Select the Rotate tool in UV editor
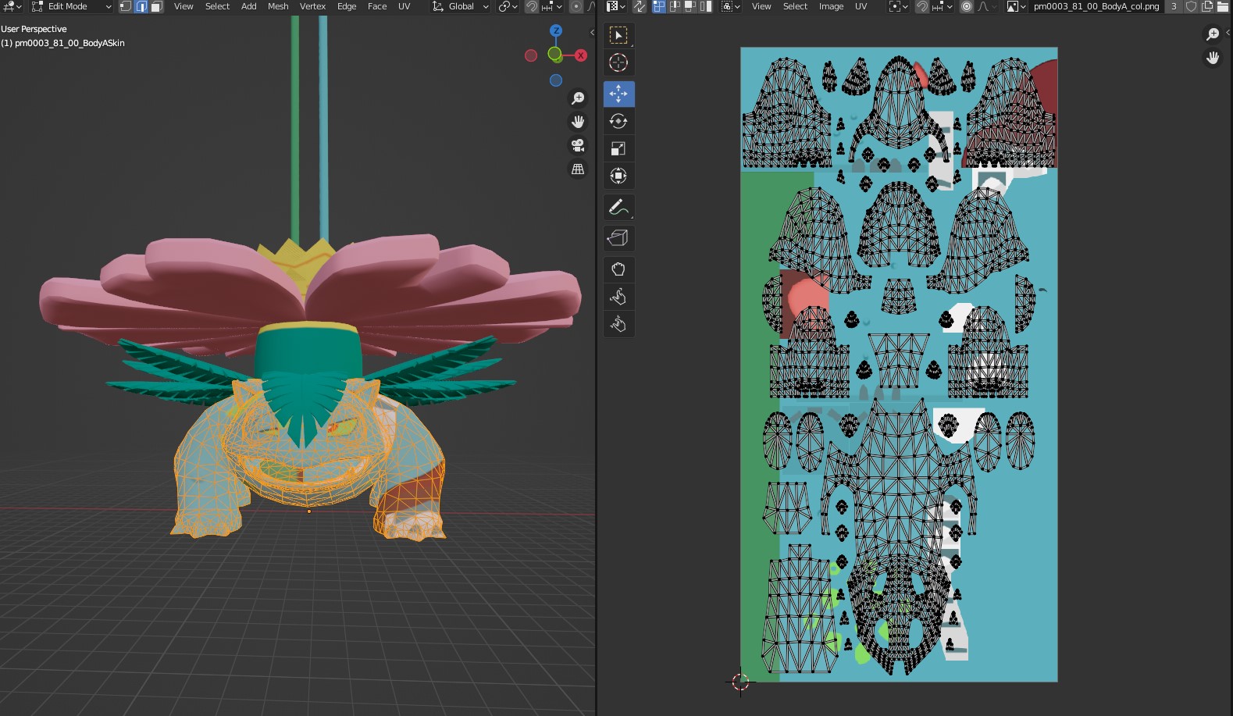Screen dimensions: 1233x716 click(x=618, y=121)
